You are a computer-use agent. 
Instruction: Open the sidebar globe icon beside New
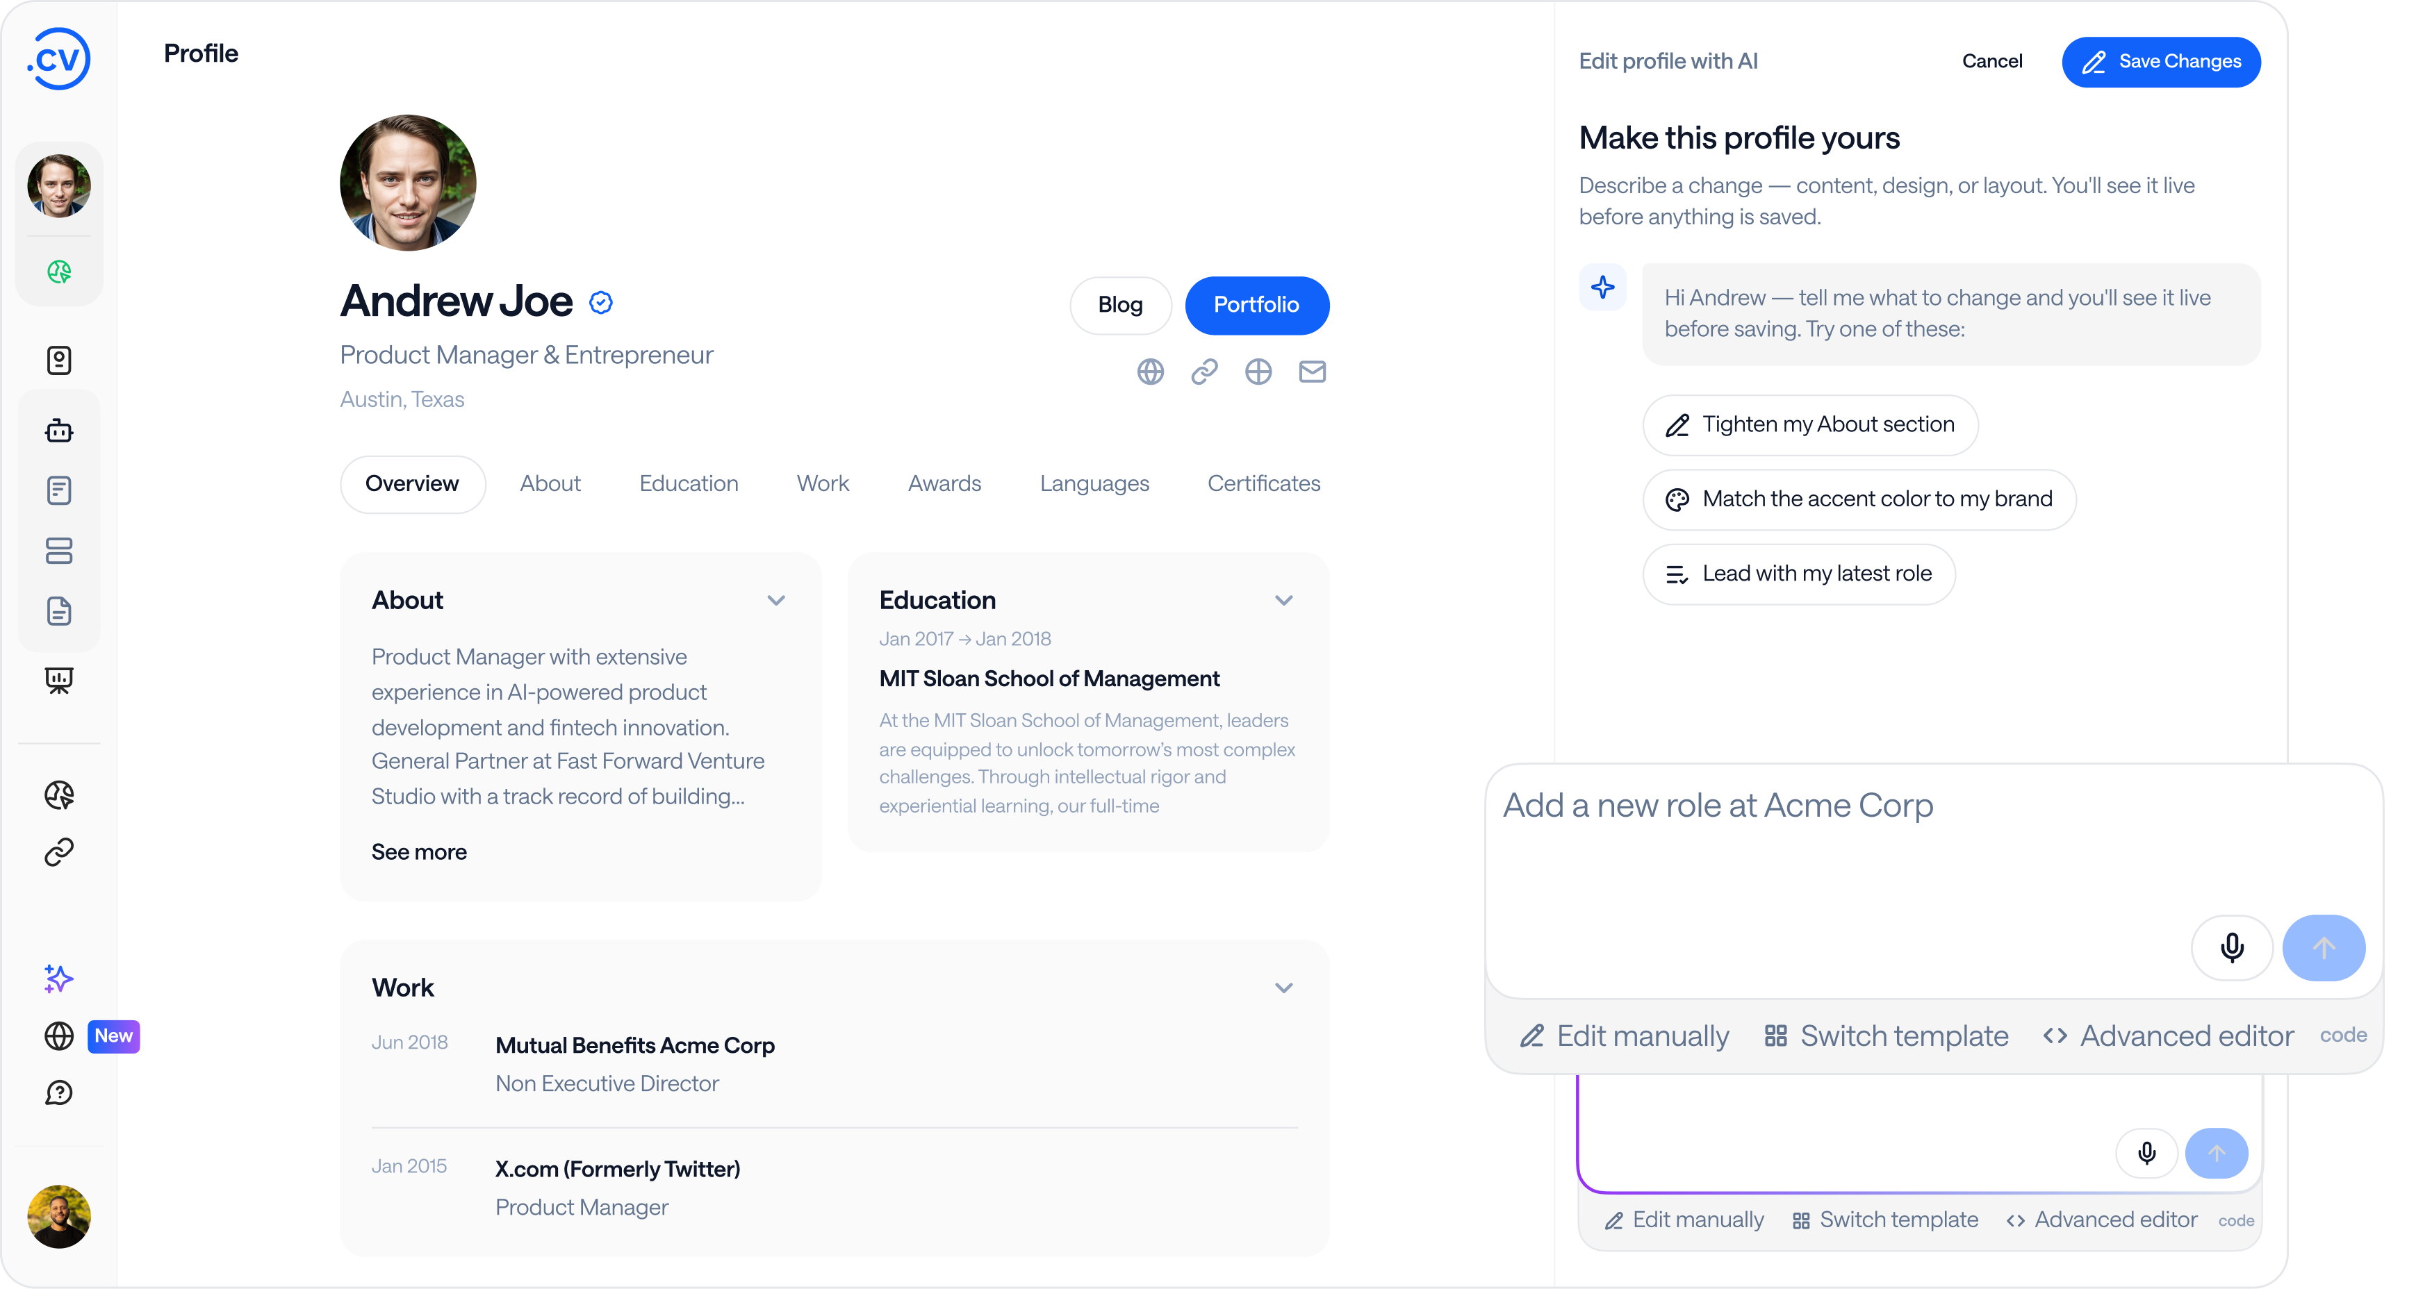pos(59,1036)
